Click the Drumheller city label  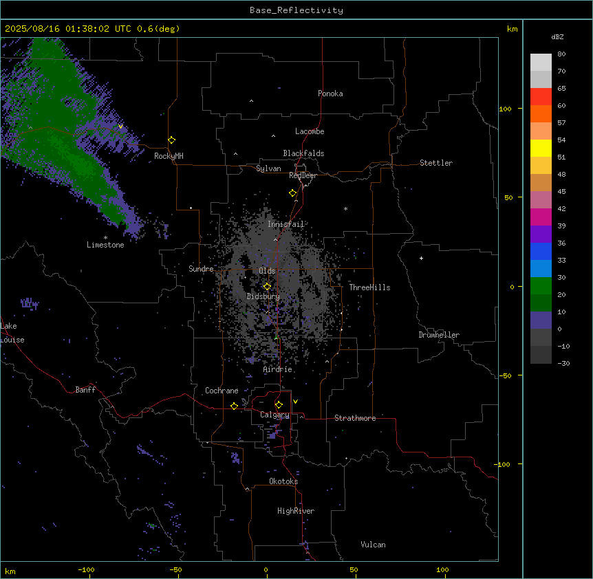click(439, 335)
